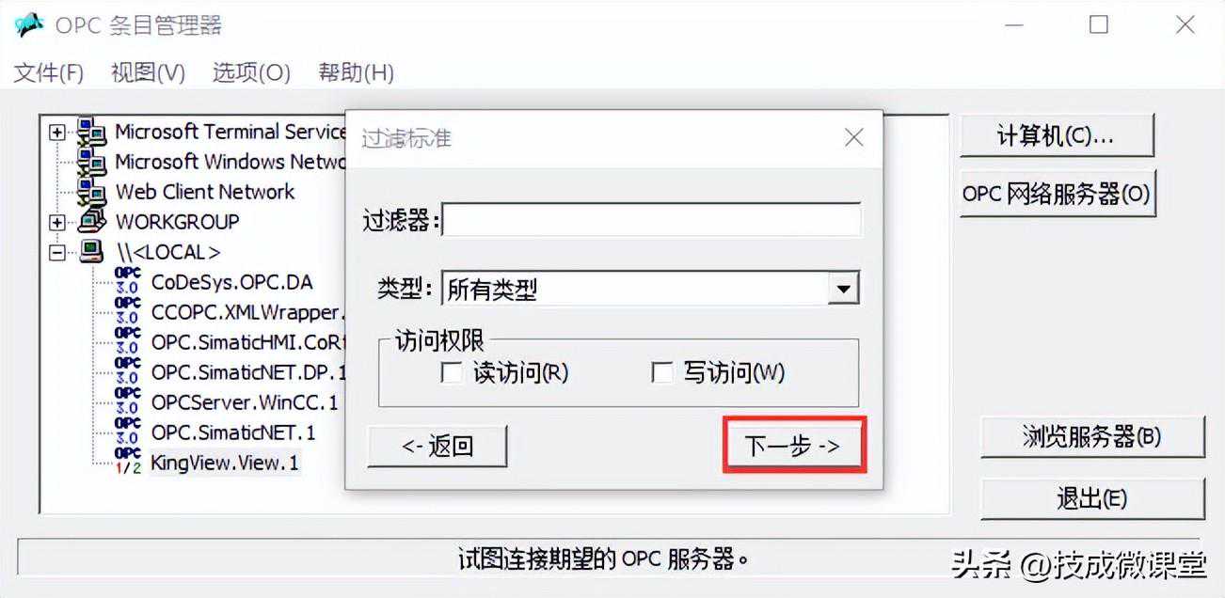The height and width of the screenshot is (598, 1225).
Task: Collapse the \\<LOCAL> tree node
Action: (58, 253)
